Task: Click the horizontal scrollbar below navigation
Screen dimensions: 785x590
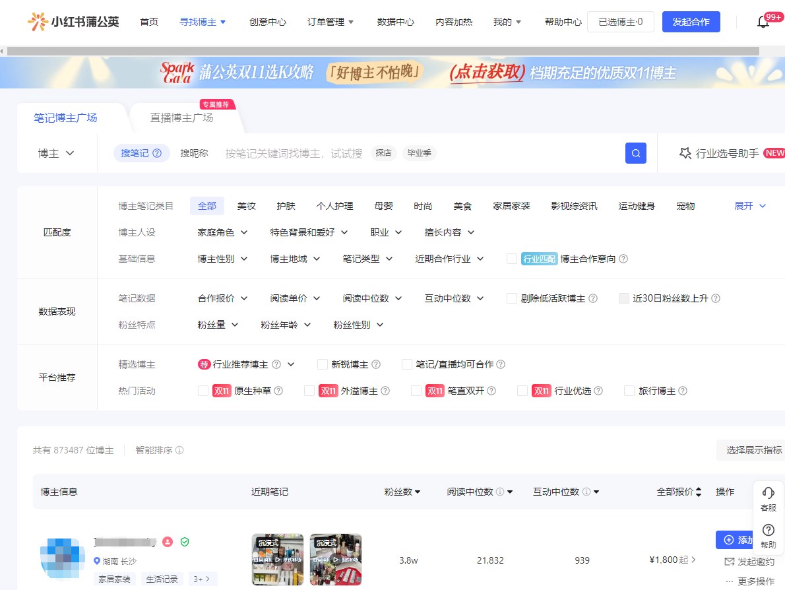Action: click(383, 51)
